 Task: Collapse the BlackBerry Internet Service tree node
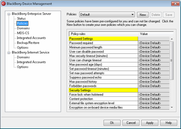tap(9, 53)
